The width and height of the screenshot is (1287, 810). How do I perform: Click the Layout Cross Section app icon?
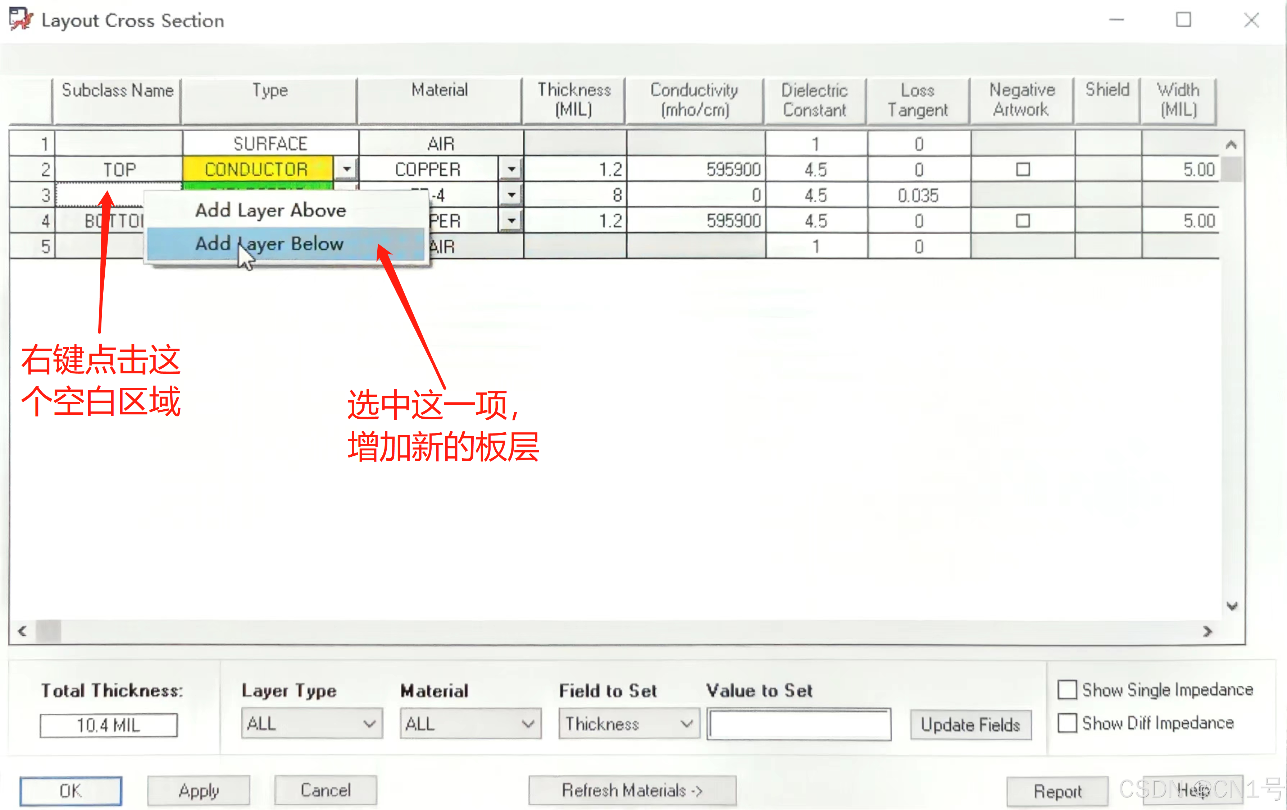coord(21,20)
